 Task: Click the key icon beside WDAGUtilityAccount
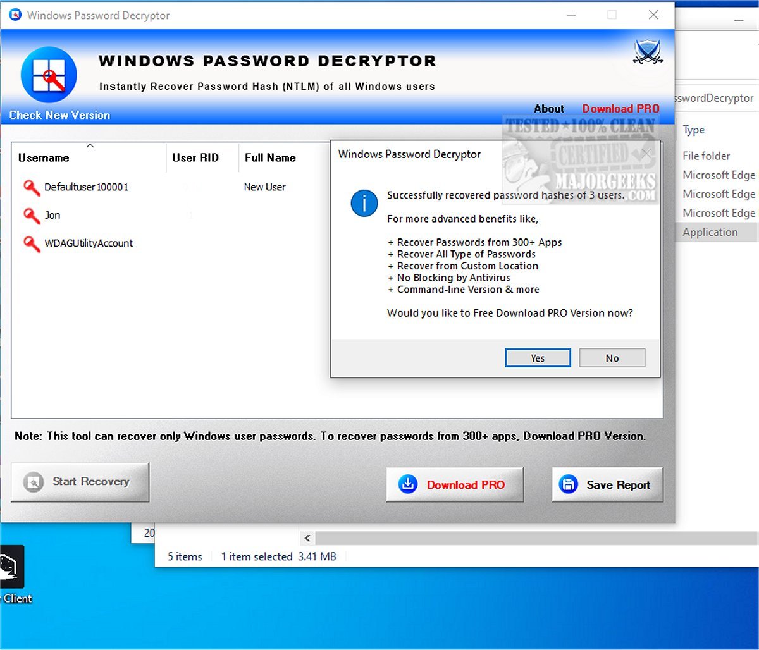32,243
